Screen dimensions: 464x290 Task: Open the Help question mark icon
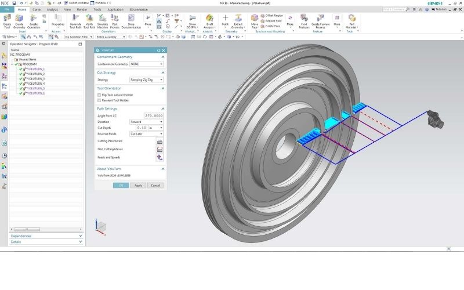click(427, 9)
